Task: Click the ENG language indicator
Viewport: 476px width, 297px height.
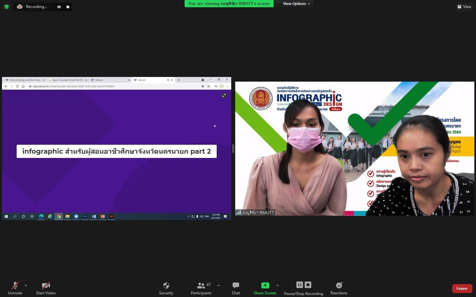Action: (x=207, y=216)
